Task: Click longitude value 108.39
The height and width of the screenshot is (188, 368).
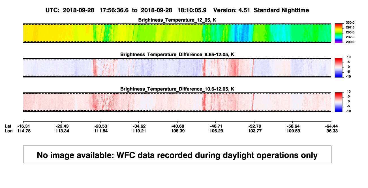Action: tap(178, 131)
